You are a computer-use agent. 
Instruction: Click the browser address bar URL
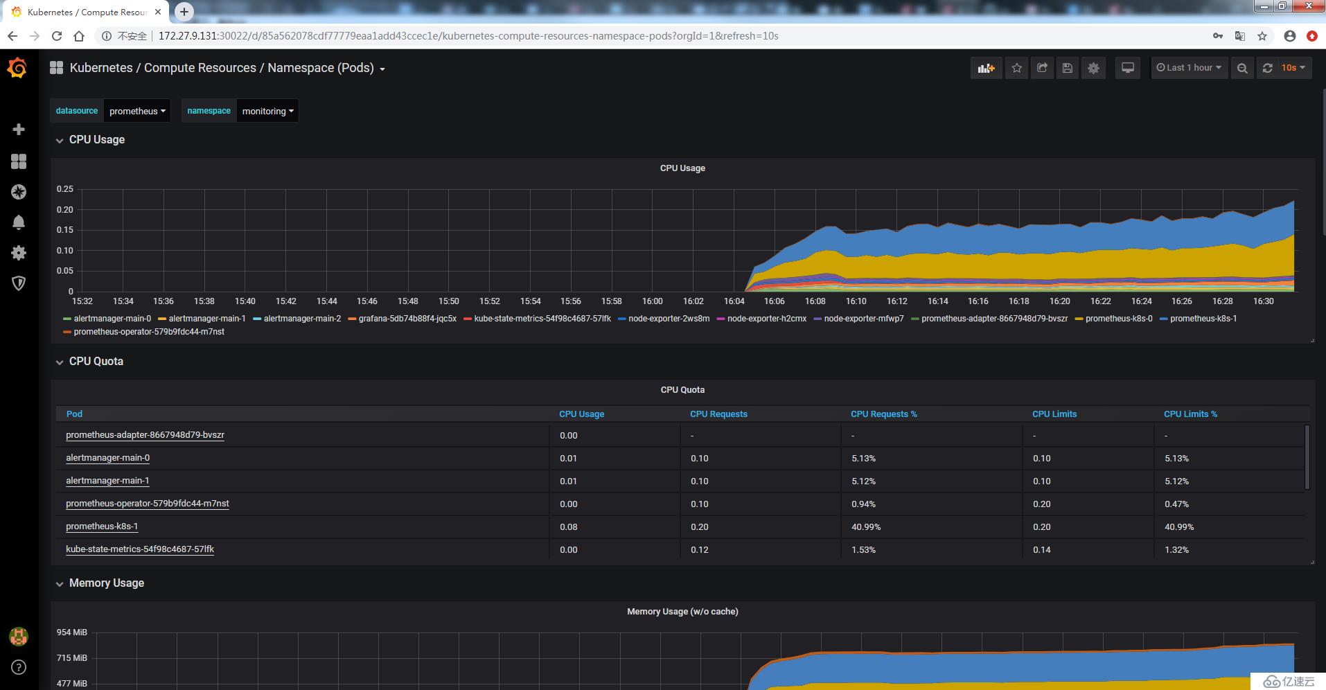(468, 36)
